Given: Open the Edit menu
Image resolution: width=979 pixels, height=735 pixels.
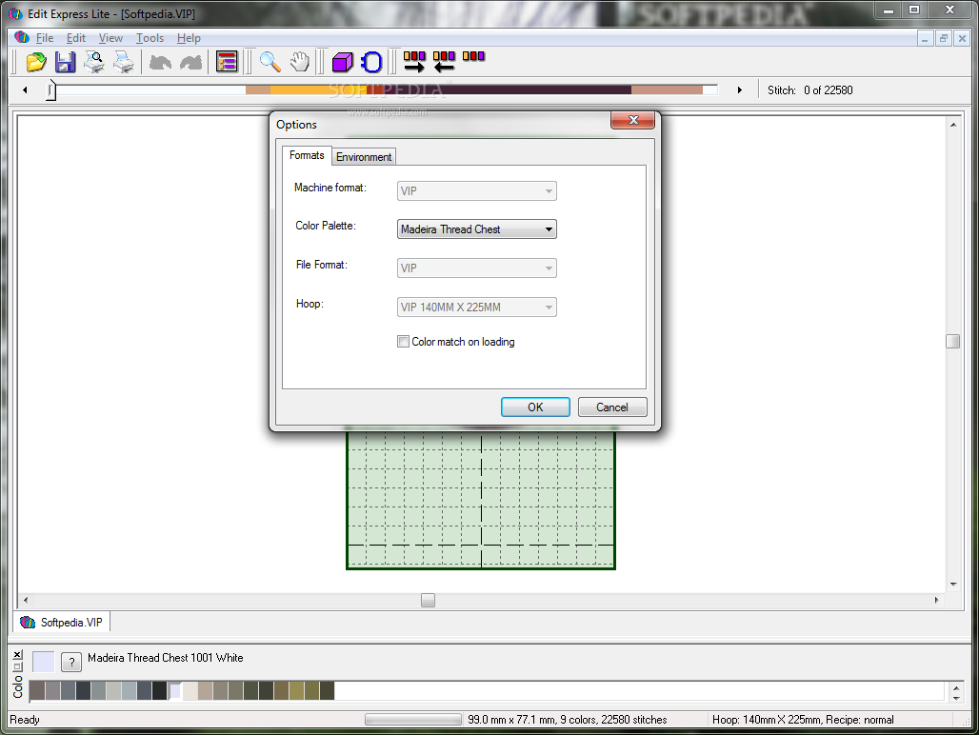Looking at the screenshot, I should 76,38.
